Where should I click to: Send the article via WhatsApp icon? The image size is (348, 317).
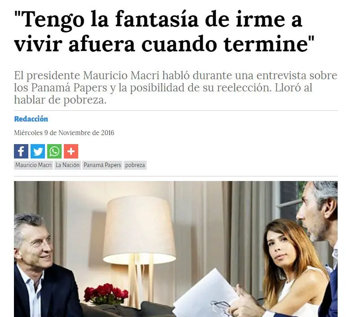54,151
